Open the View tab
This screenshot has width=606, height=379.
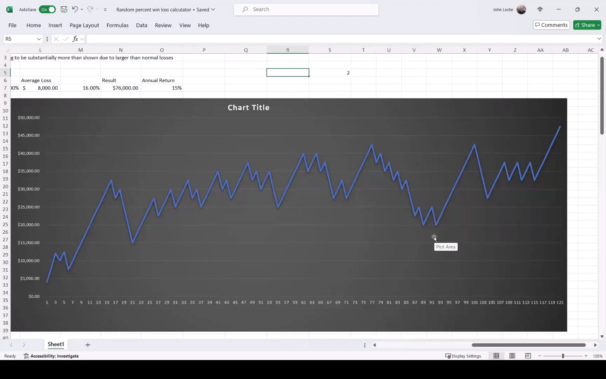point(185,25)
